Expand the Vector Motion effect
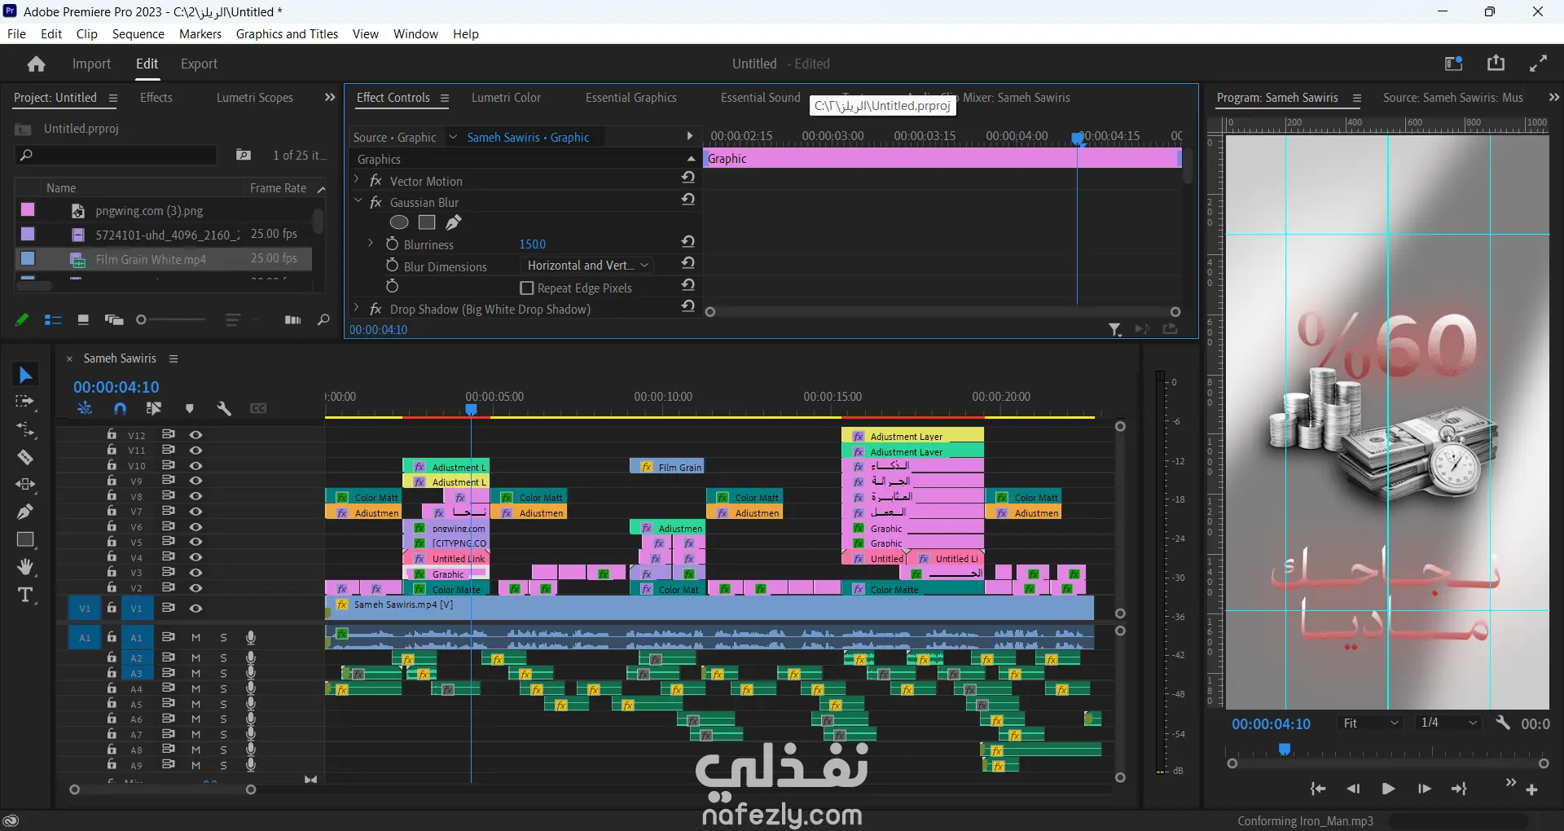This screenshot has width=1564, height=831. (x=357, y=178)
